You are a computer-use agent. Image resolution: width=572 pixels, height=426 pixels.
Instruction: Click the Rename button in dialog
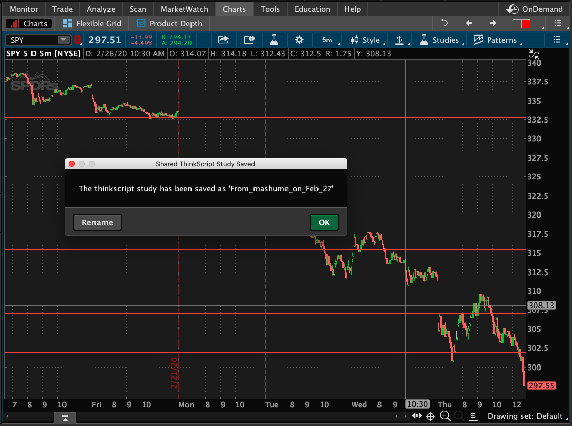point(97,222)
